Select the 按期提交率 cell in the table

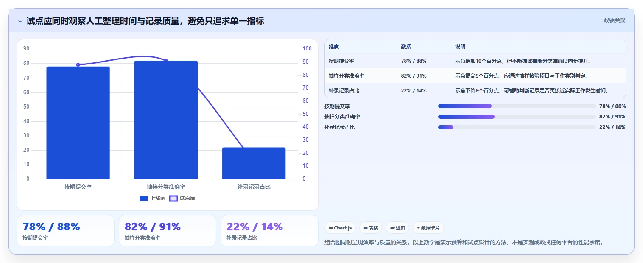[x=341, y=61]
